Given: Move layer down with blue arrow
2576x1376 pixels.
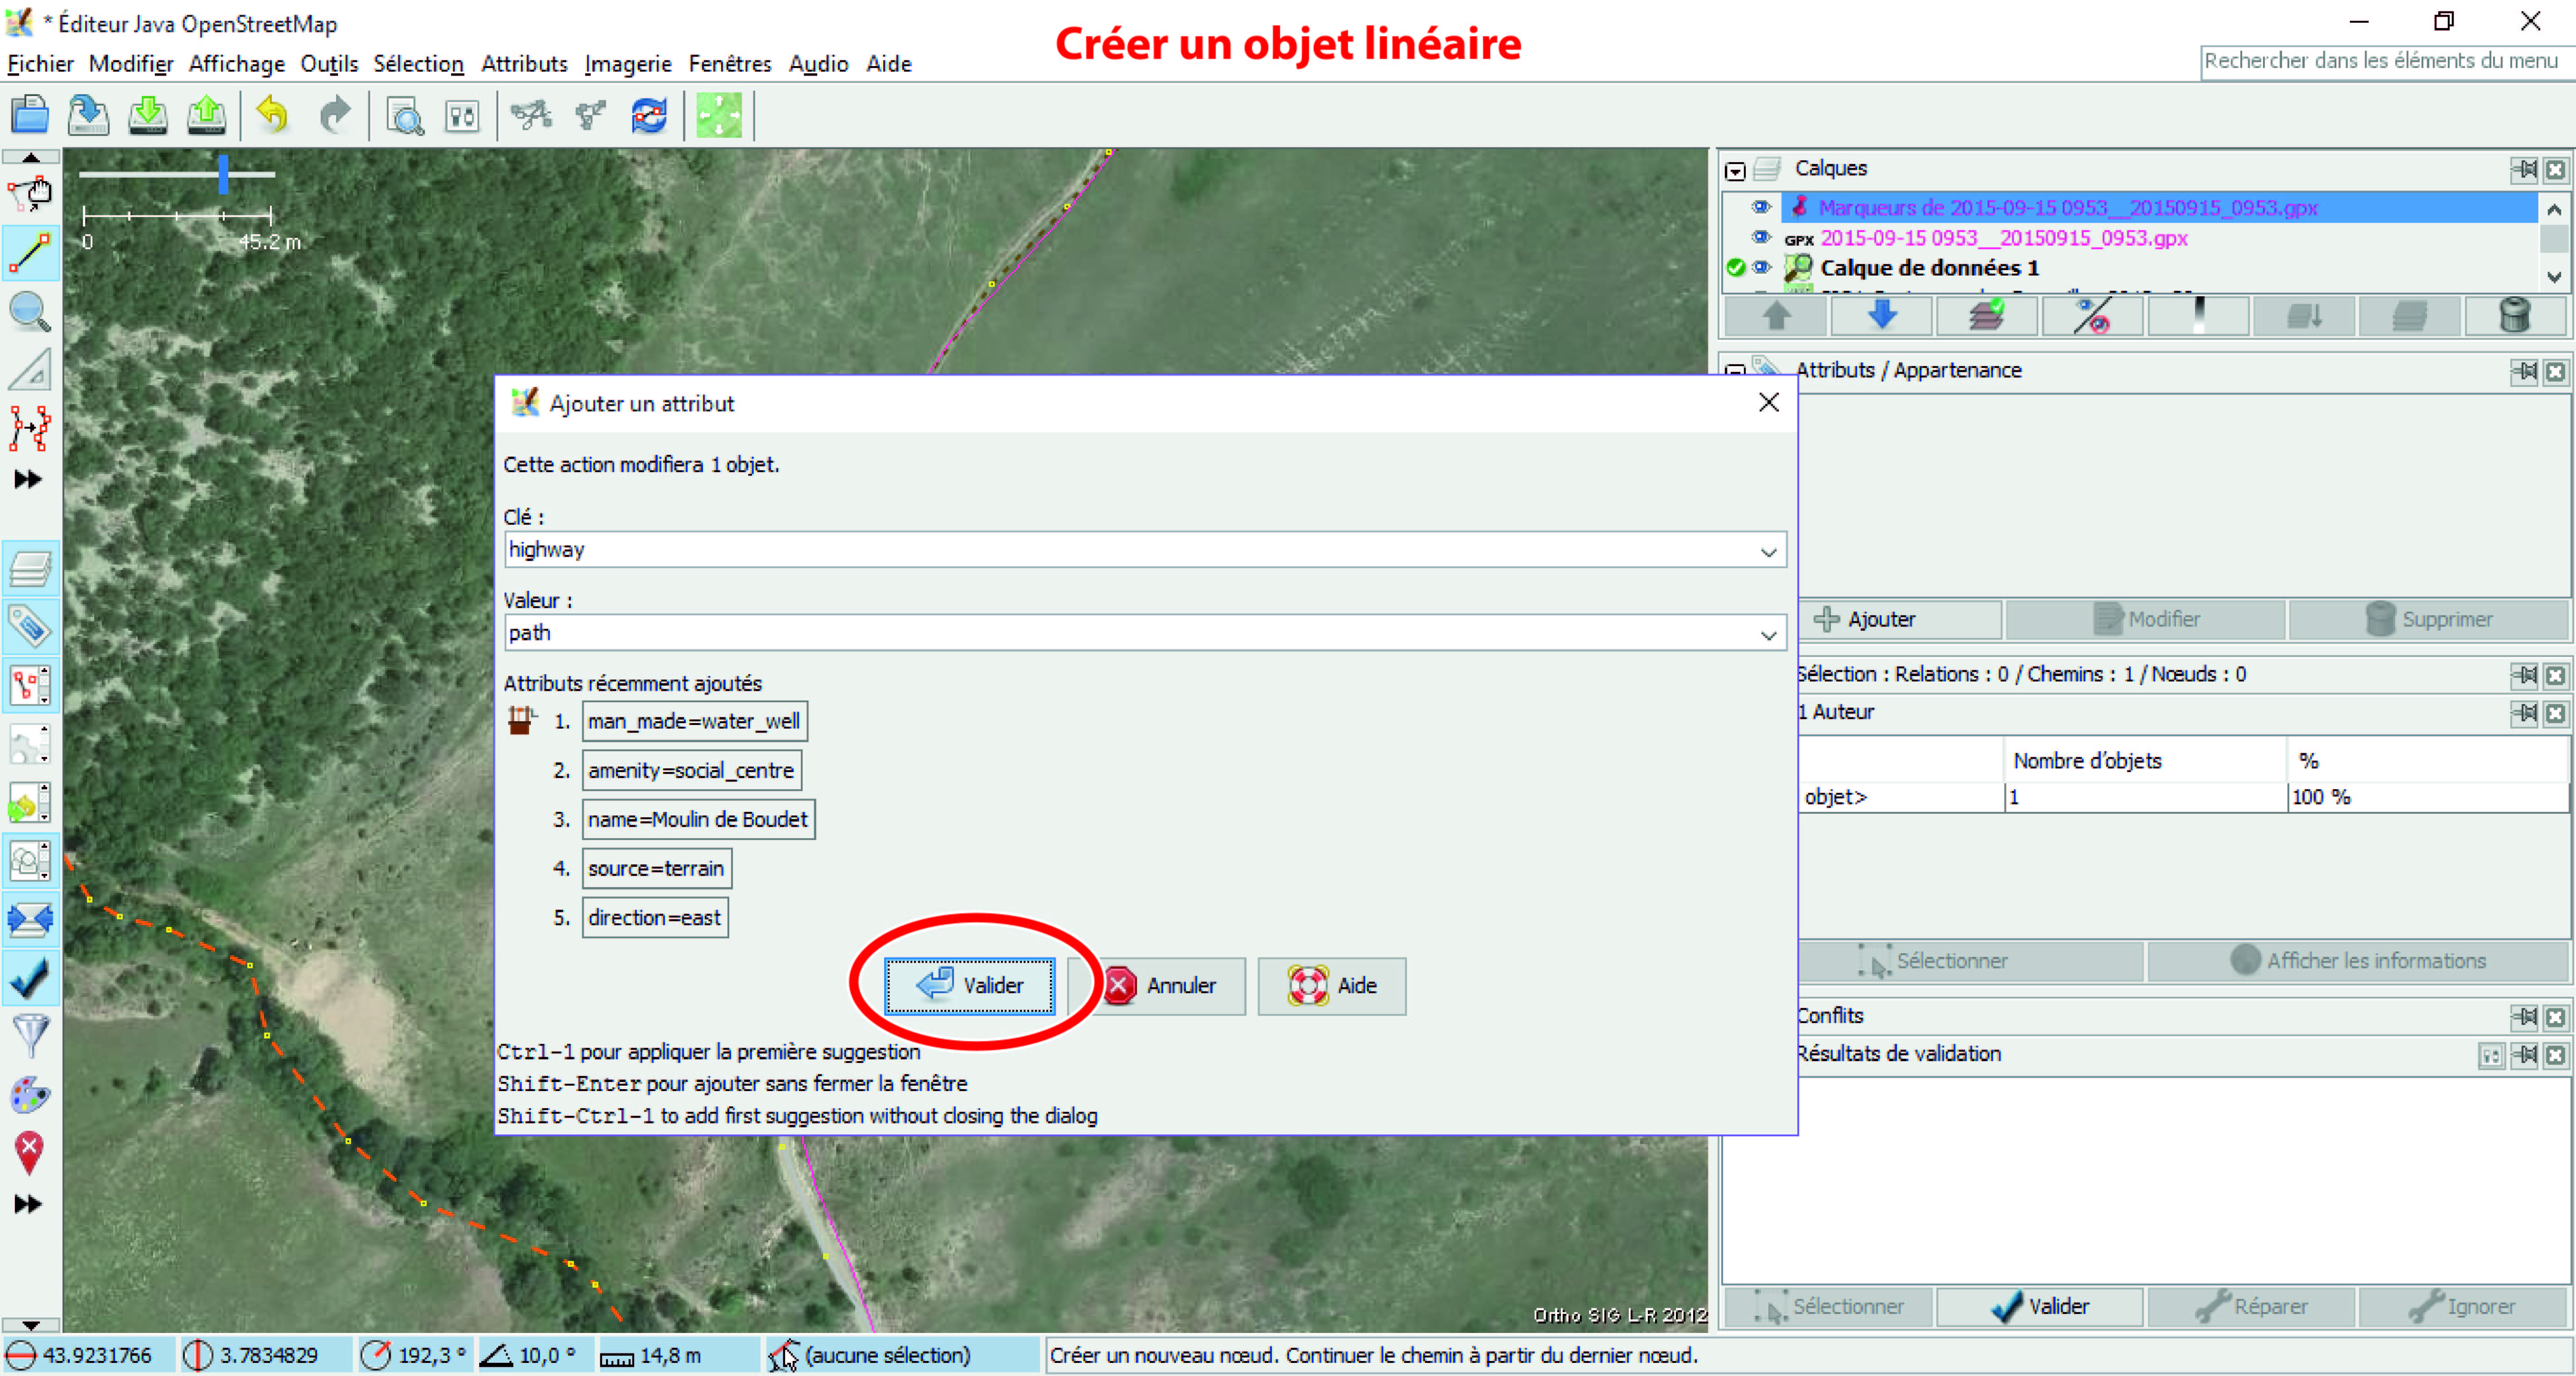Looking at the screenshot, I should click(x=1881, y=316).
